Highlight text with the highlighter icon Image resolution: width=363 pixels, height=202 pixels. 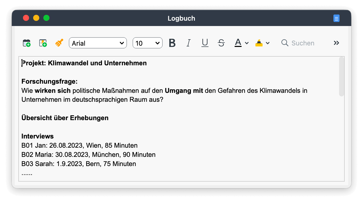(259, 43)
